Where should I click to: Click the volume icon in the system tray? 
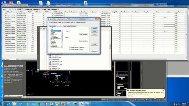click(177, 104)
